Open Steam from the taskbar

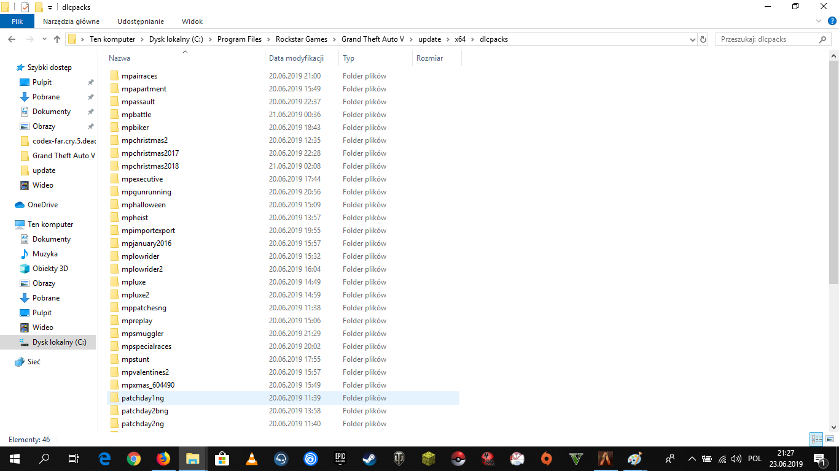click(370, 459)
